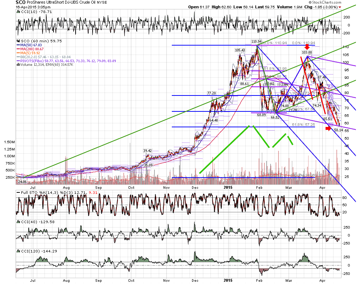
Task: Click the red line swatch for MA(200)
Action: (x=18, y=49)
